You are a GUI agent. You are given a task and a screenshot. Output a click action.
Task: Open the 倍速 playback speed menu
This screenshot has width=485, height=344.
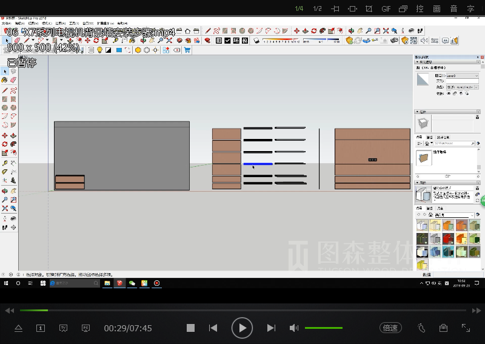(390, 328)
